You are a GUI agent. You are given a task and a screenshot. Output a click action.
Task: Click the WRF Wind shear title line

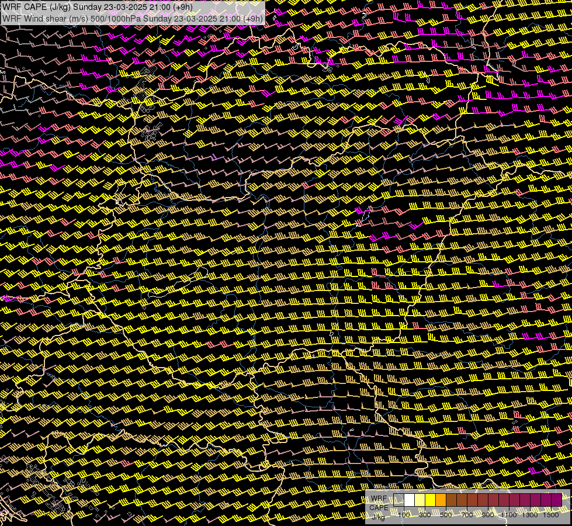133,18
